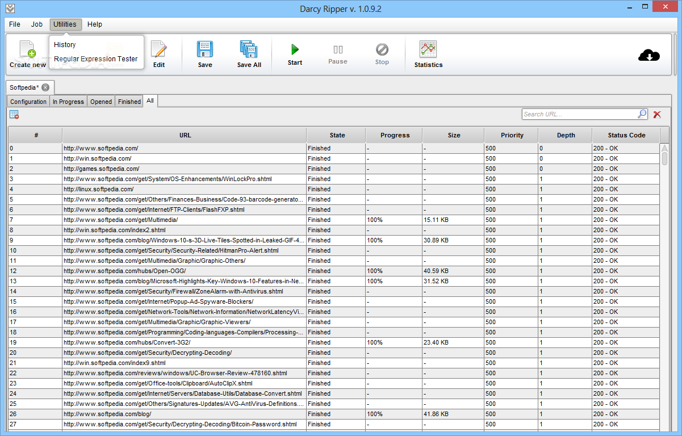Open the Job menu
Screen dimensions: 682x436
tap(37, 24)
